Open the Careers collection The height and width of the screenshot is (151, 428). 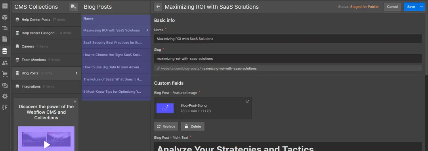tap(46, 46)
